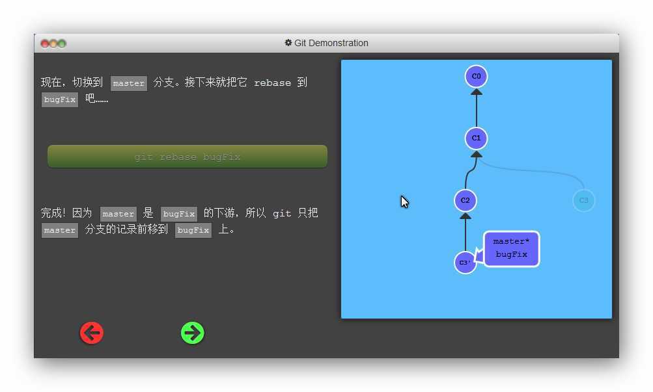Select commit node C3' at the bottom
Screen dimensions: 653x392
tap(465, 263)
